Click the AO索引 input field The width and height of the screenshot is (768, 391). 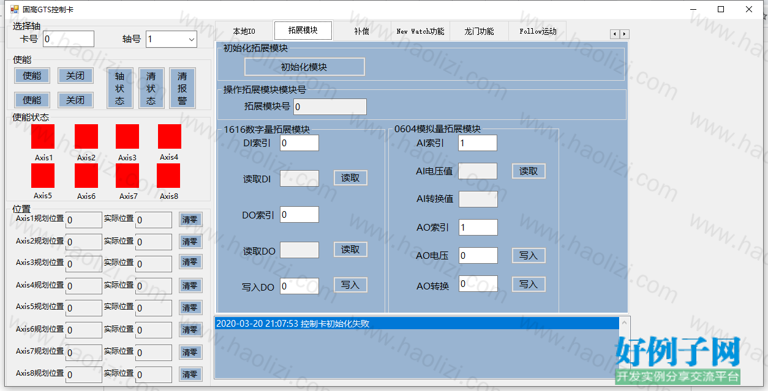[x=478, y=227]
